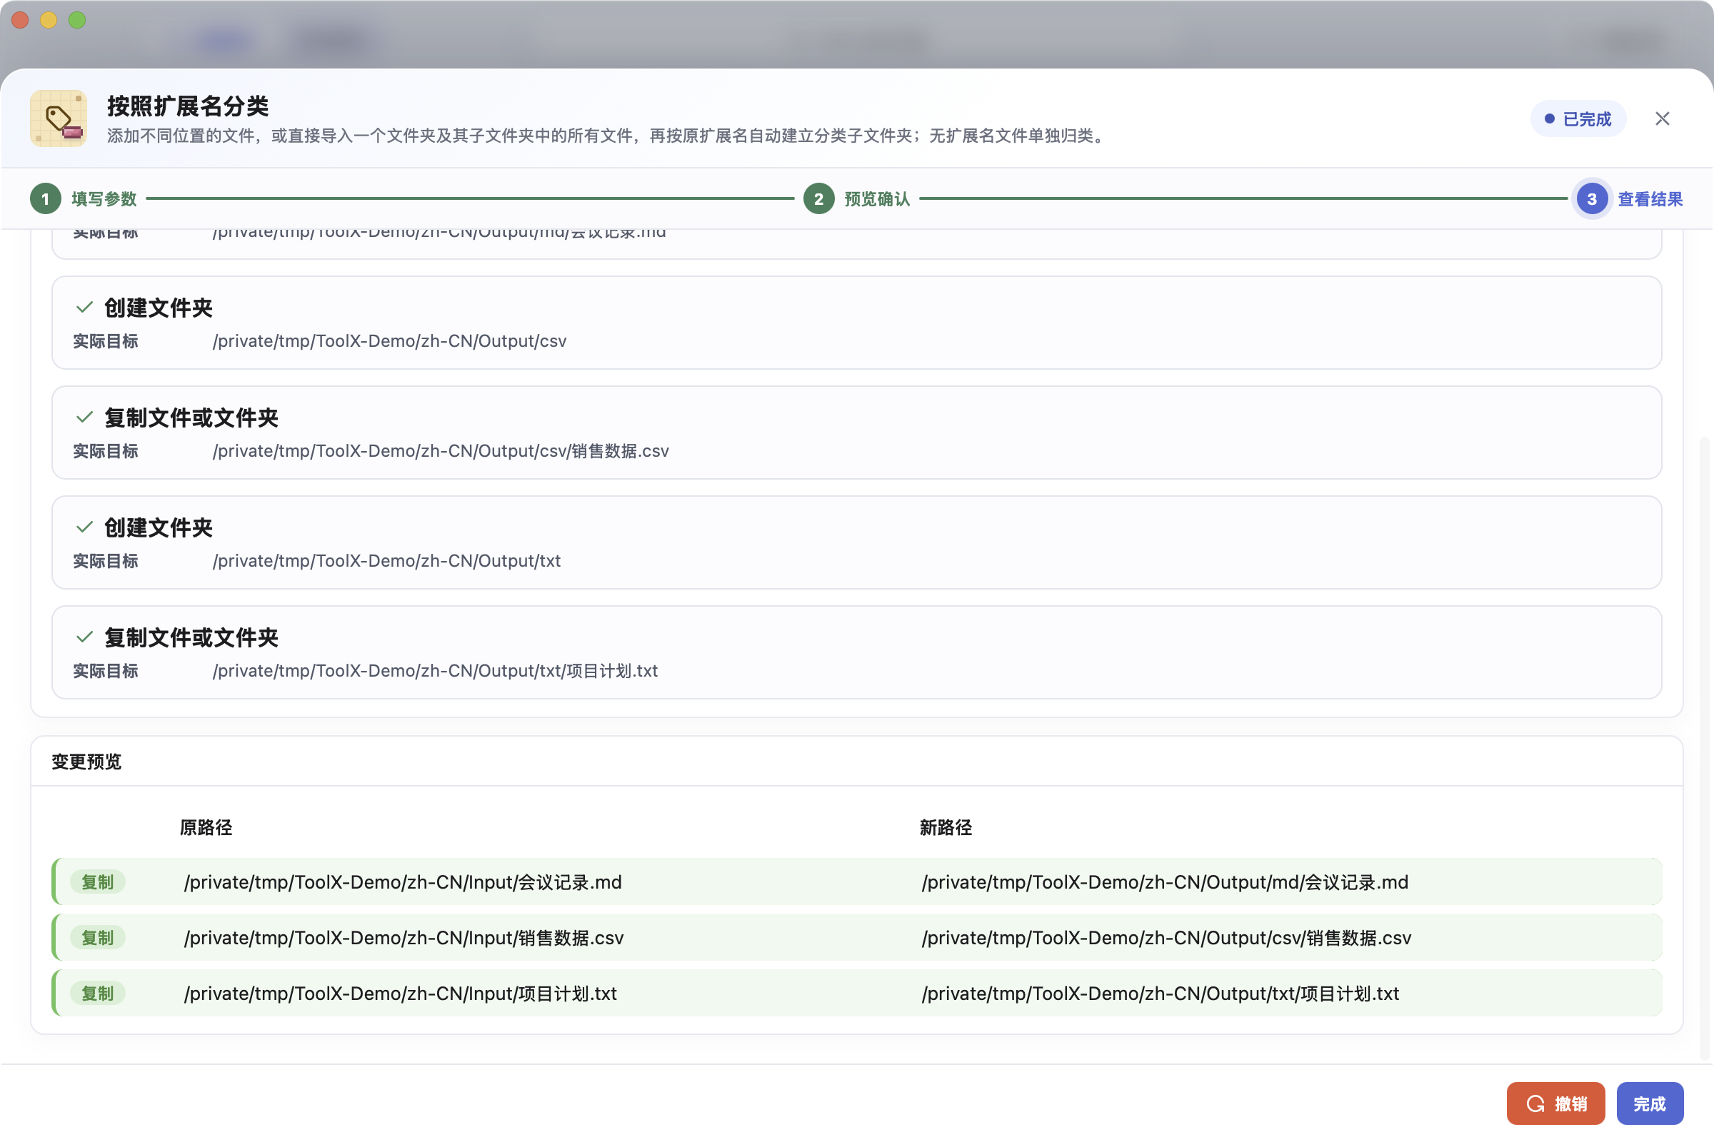Click checkmark beside 复制文件或文件夹 for 销售数据.csv
The width and height of the screenshot is (1714, 1142).
(x=84, y=418)
